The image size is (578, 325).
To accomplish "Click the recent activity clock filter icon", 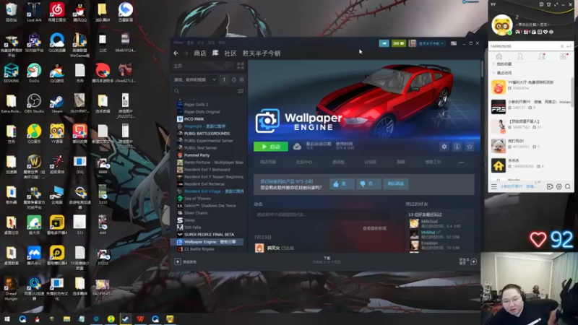I will click(233, 79).
